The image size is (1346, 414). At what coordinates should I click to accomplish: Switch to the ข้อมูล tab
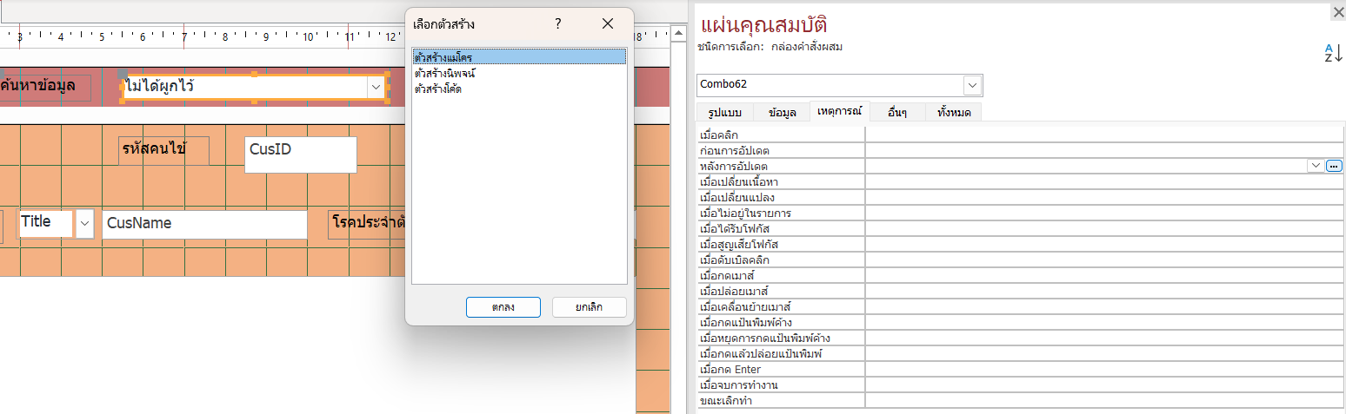[782, 113]
